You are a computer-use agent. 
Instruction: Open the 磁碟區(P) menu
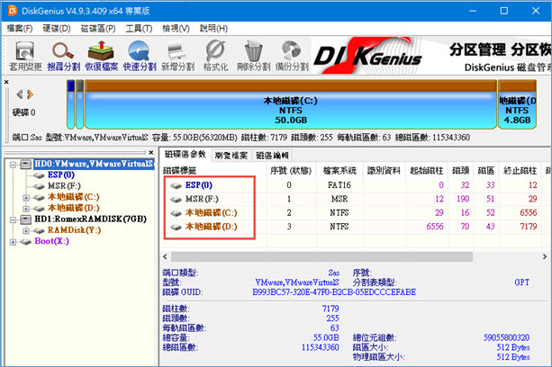[98, 29]
